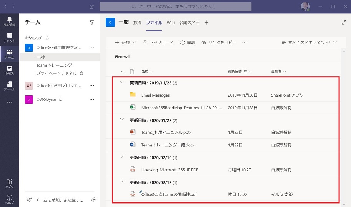
Task: Open the Help question mark icon
Action: point(9,200)
